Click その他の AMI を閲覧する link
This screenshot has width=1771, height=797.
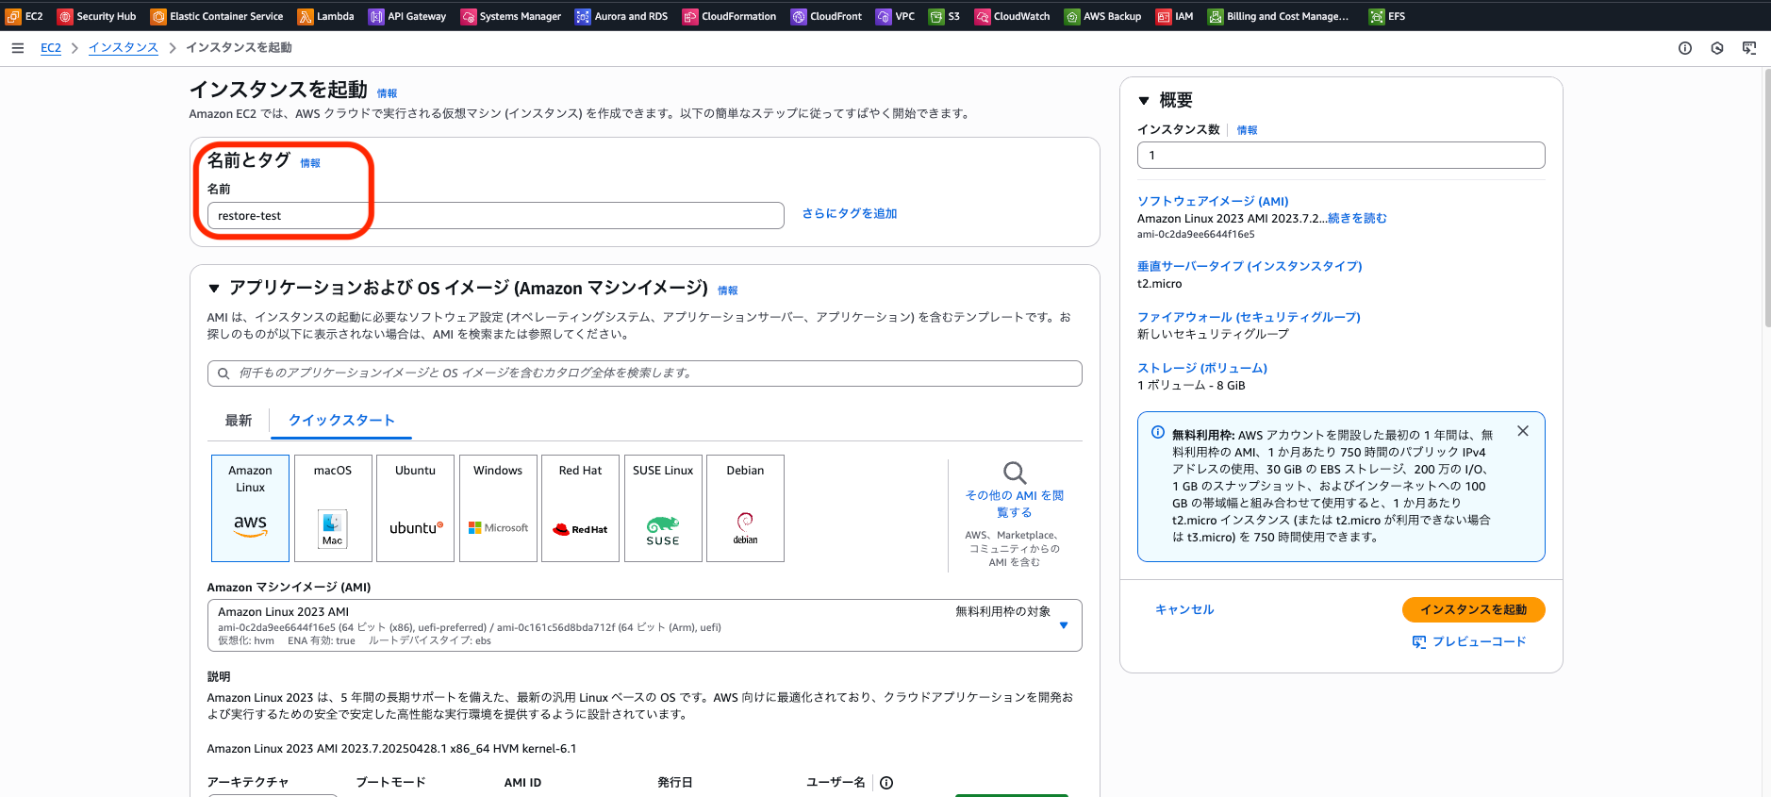click(1015, 504)
